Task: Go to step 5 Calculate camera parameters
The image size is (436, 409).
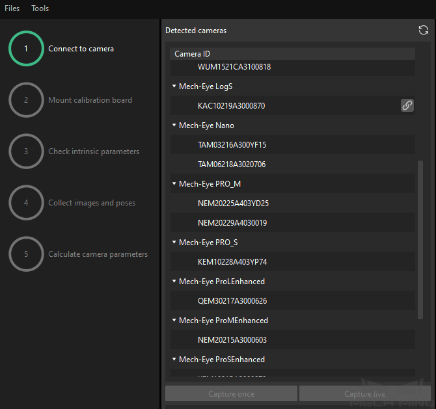Action: [78, 254]
